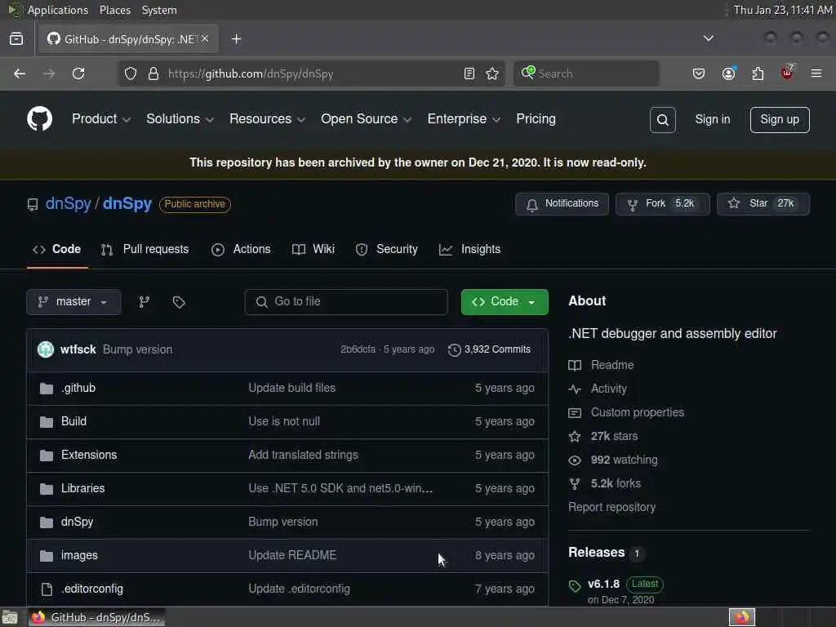
Task: Open the Firefox account icon
Action: tap(728, 73)
